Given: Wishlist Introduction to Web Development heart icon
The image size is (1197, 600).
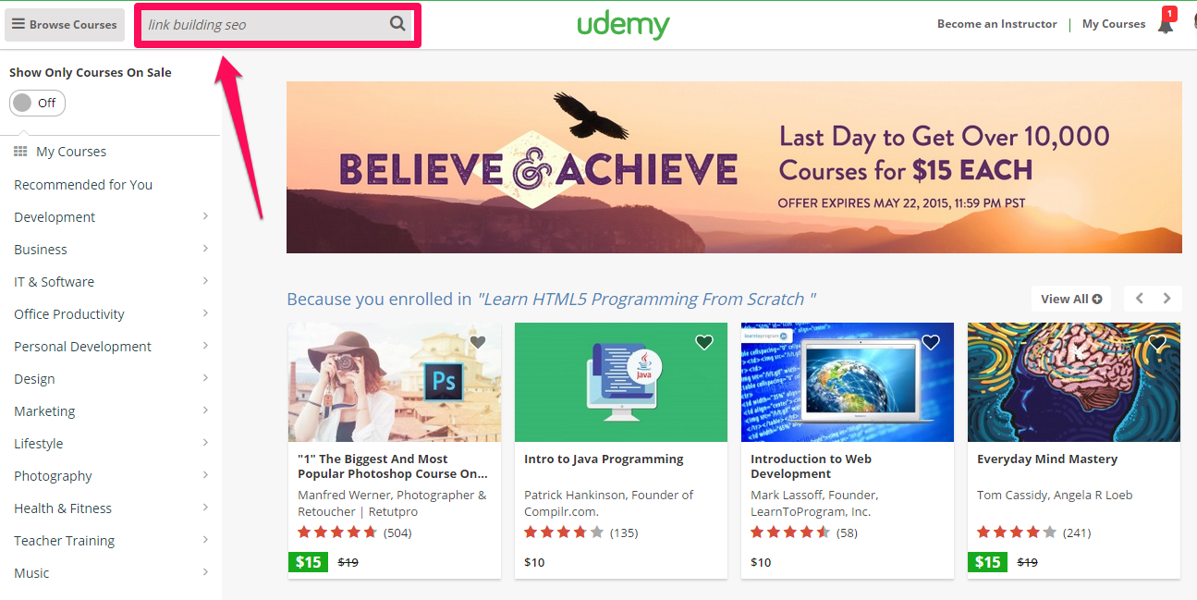Looking at the screenshot, I should click(931, 342).
